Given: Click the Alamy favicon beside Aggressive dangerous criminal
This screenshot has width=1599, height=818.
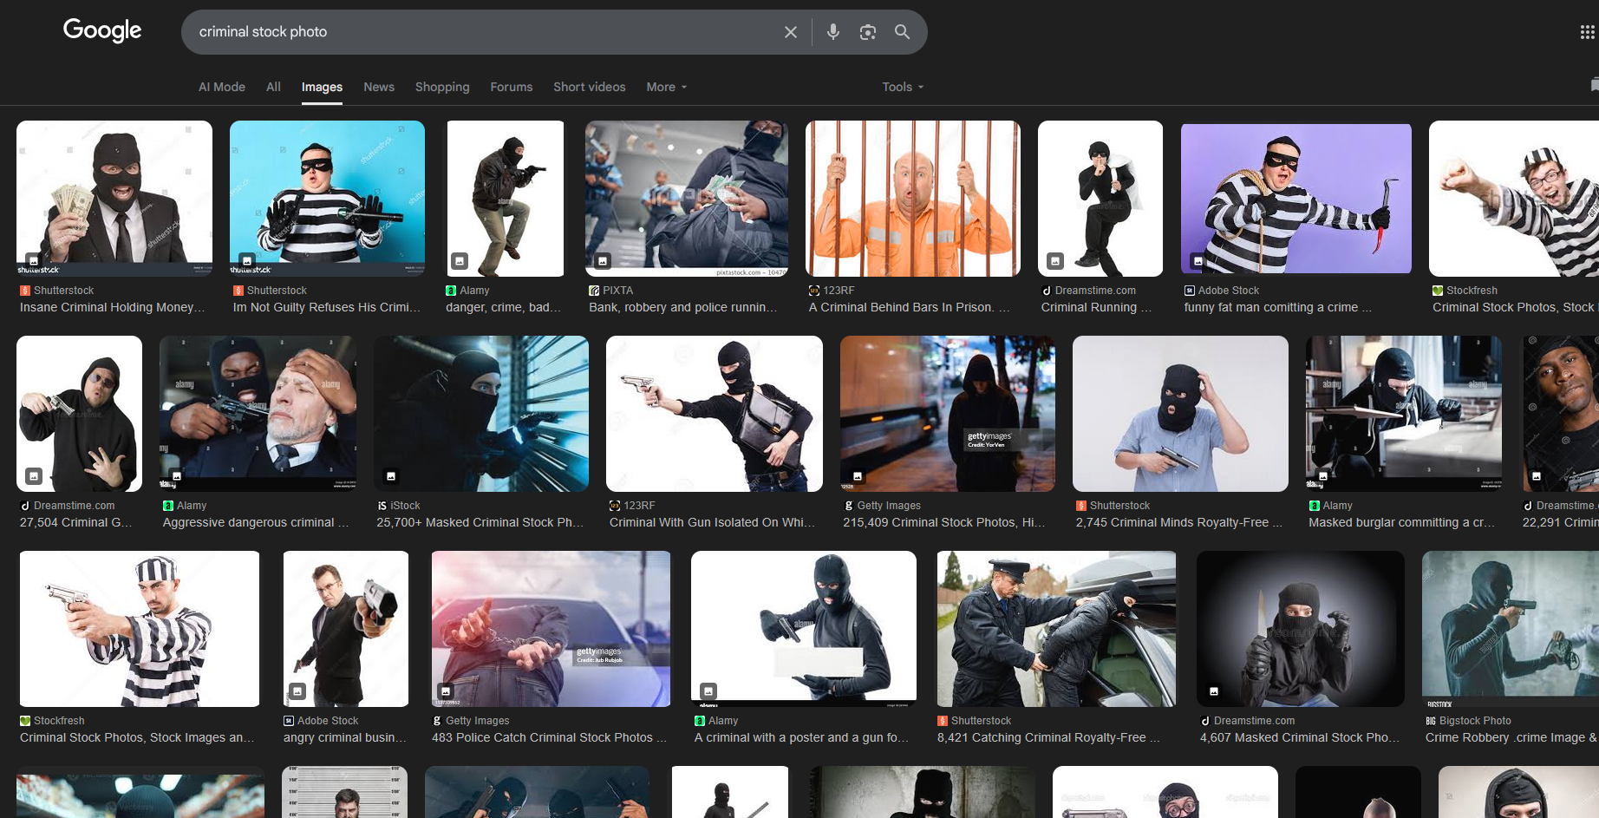Looking at the screenshot, I should click(x=168, y=506).
